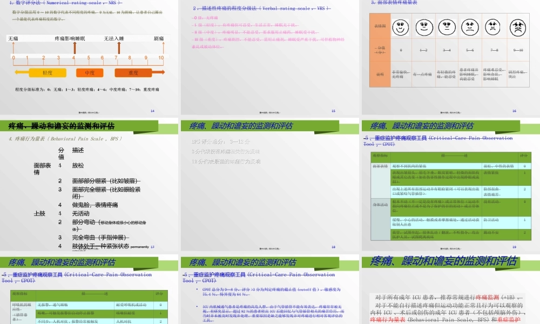The height and width of the screenshot is (324, 540).
Task: Click the orange 中度 label on the NRS slide
Action: (90, 73)
